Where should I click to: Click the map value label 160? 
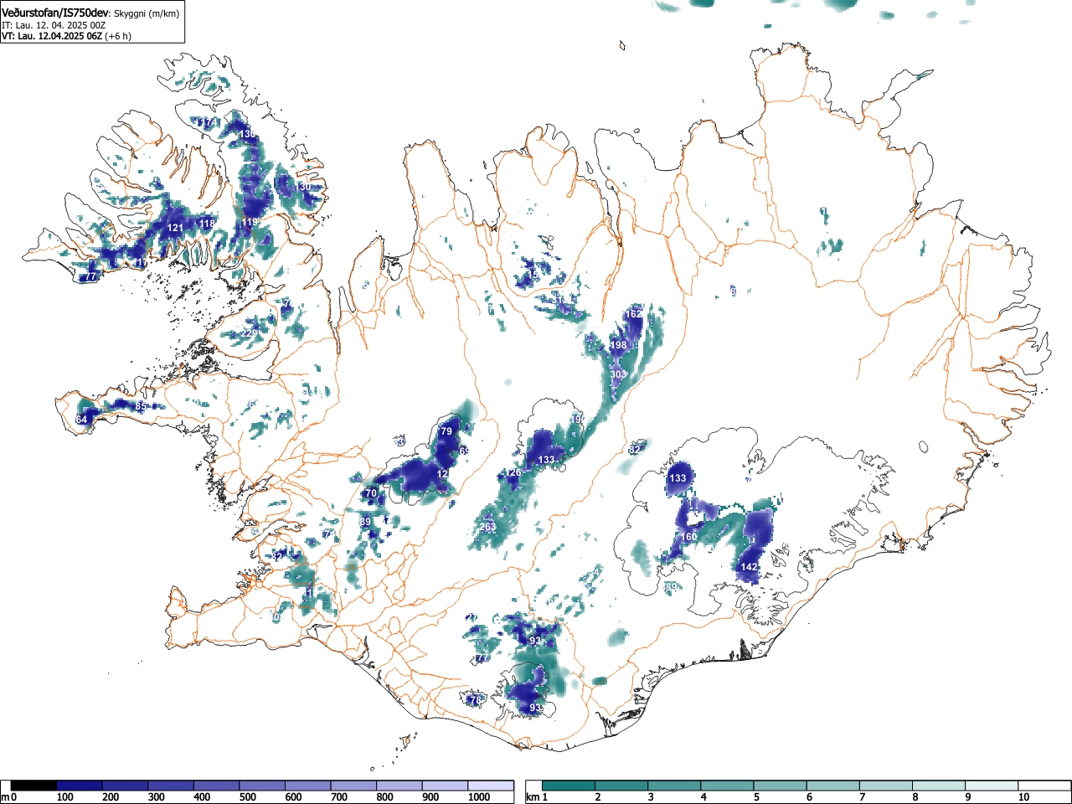689,537
